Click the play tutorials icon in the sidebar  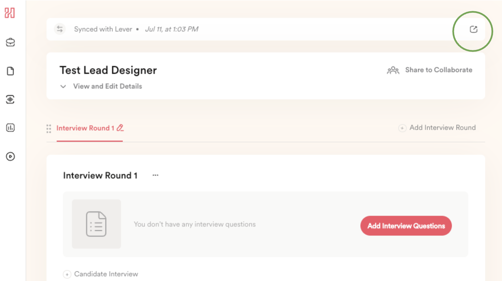pyautogui.click(x=10, y=157)
